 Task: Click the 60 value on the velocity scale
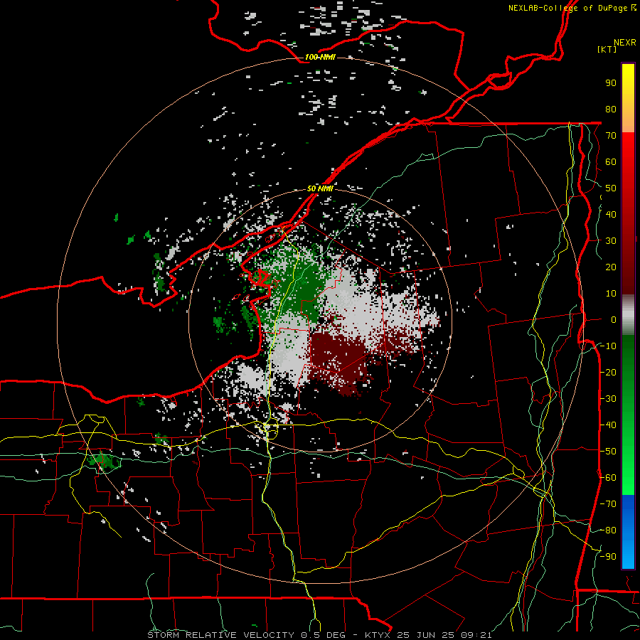611,162
